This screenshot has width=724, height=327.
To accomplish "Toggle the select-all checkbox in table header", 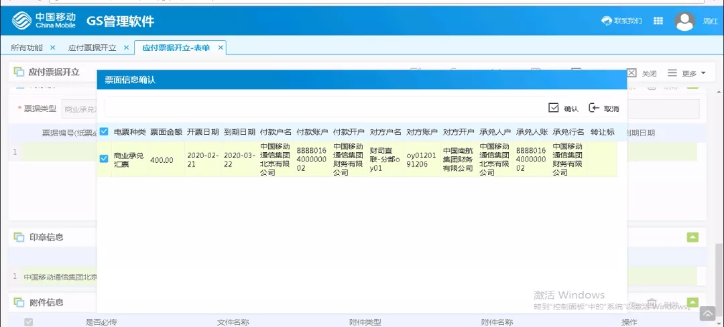I will [x=104, y=132].
